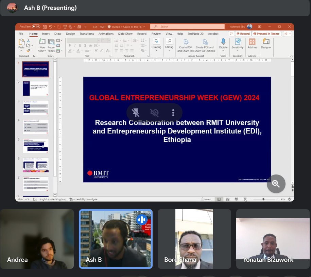Viewport: 311px width, 277px height.
Task: Click Create PDF and Share via Outlook
Action: (x=205, y=45)
